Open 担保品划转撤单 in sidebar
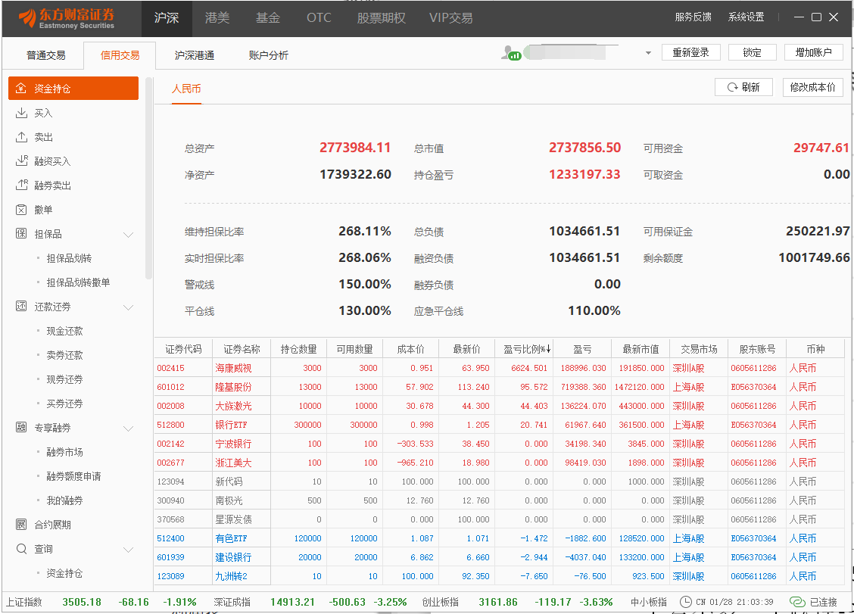 tap(79, 282)
